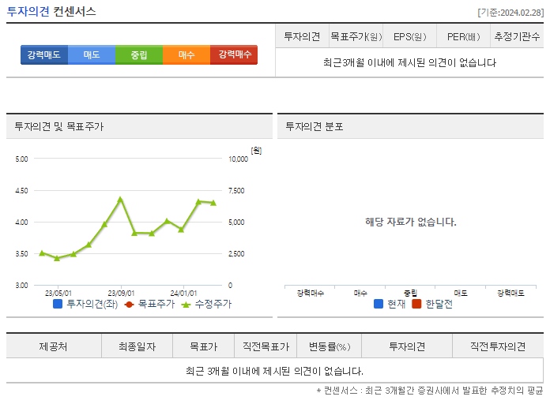The width and height of the screenshot is (550, 404).
Task: Click the orange 매수 rating segment
Action: [x=186, y=54]
